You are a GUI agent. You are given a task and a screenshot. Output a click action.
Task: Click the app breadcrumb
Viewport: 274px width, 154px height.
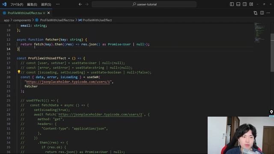(6, 20)
